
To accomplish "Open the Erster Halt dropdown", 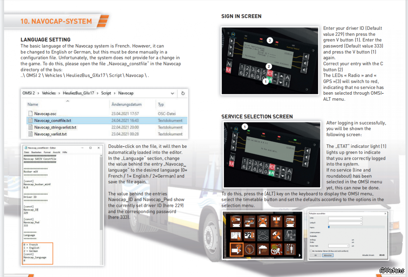I will coord(339,246).
